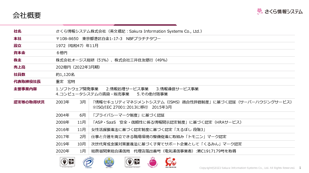Click the second BSI ISO 20000 certification mark
Screen dimensions: 309x173
[132, 162]
